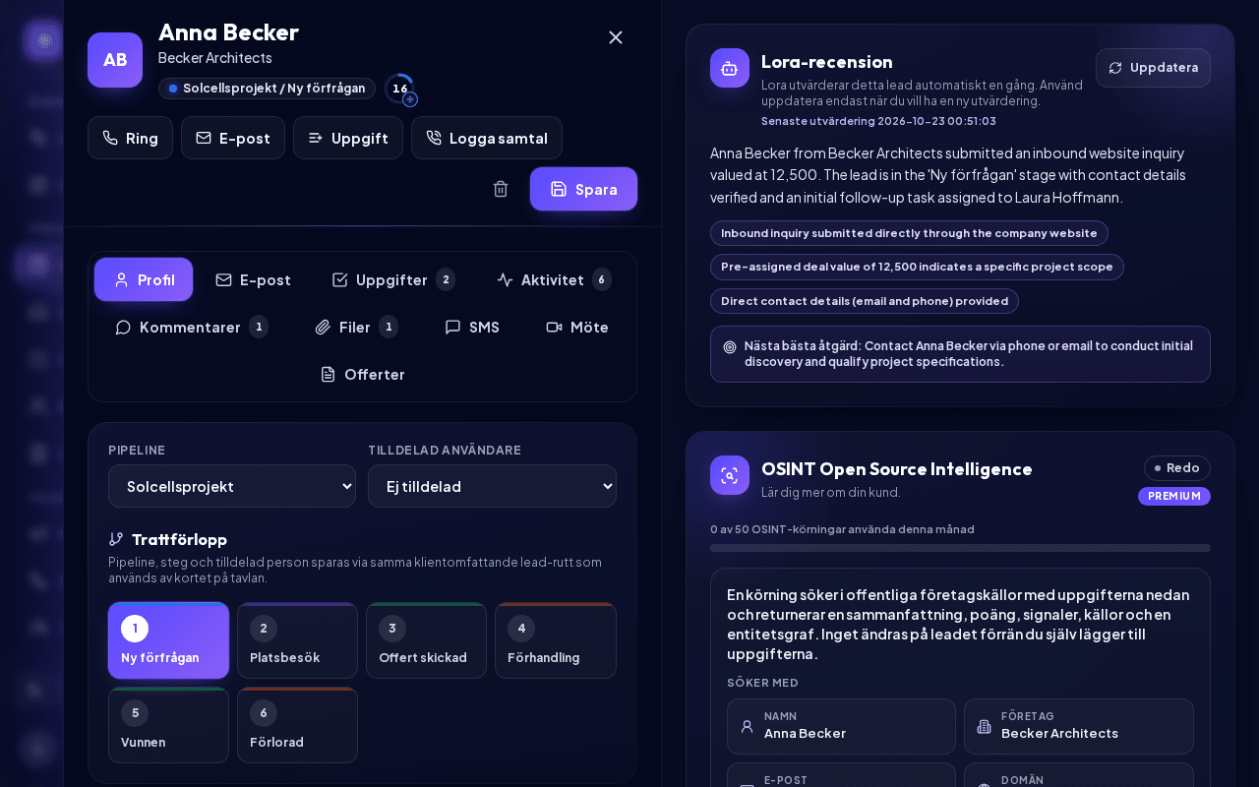The width and height of the screenshot is (1259, 787).
Task: Click the Solcellsprojekt / Ny förfrågan pill
Action: pyautogui.click(x=267, y=89)
